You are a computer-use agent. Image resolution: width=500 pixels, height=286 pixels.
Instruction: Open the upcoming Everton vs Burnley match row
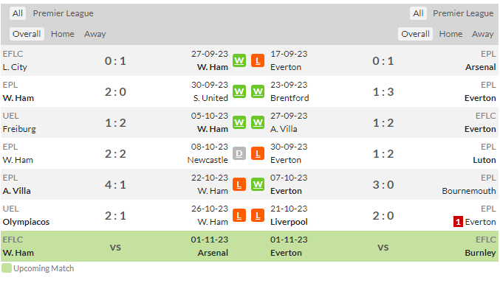coord(383,246)
